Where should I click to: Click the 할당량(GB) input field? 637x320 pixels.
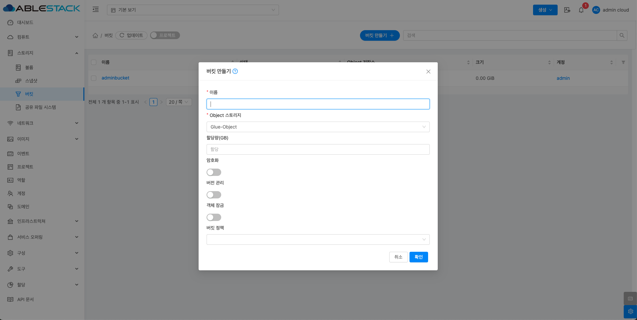point(318,149)
